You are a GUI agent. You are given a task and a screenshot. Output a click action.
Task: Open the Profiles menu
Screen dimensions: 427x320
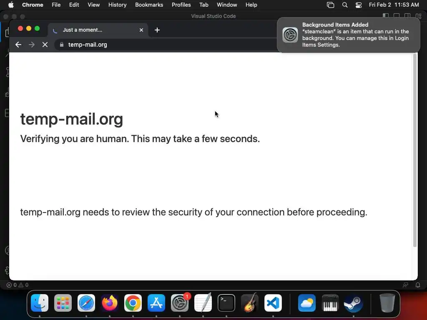coord(181,5)
